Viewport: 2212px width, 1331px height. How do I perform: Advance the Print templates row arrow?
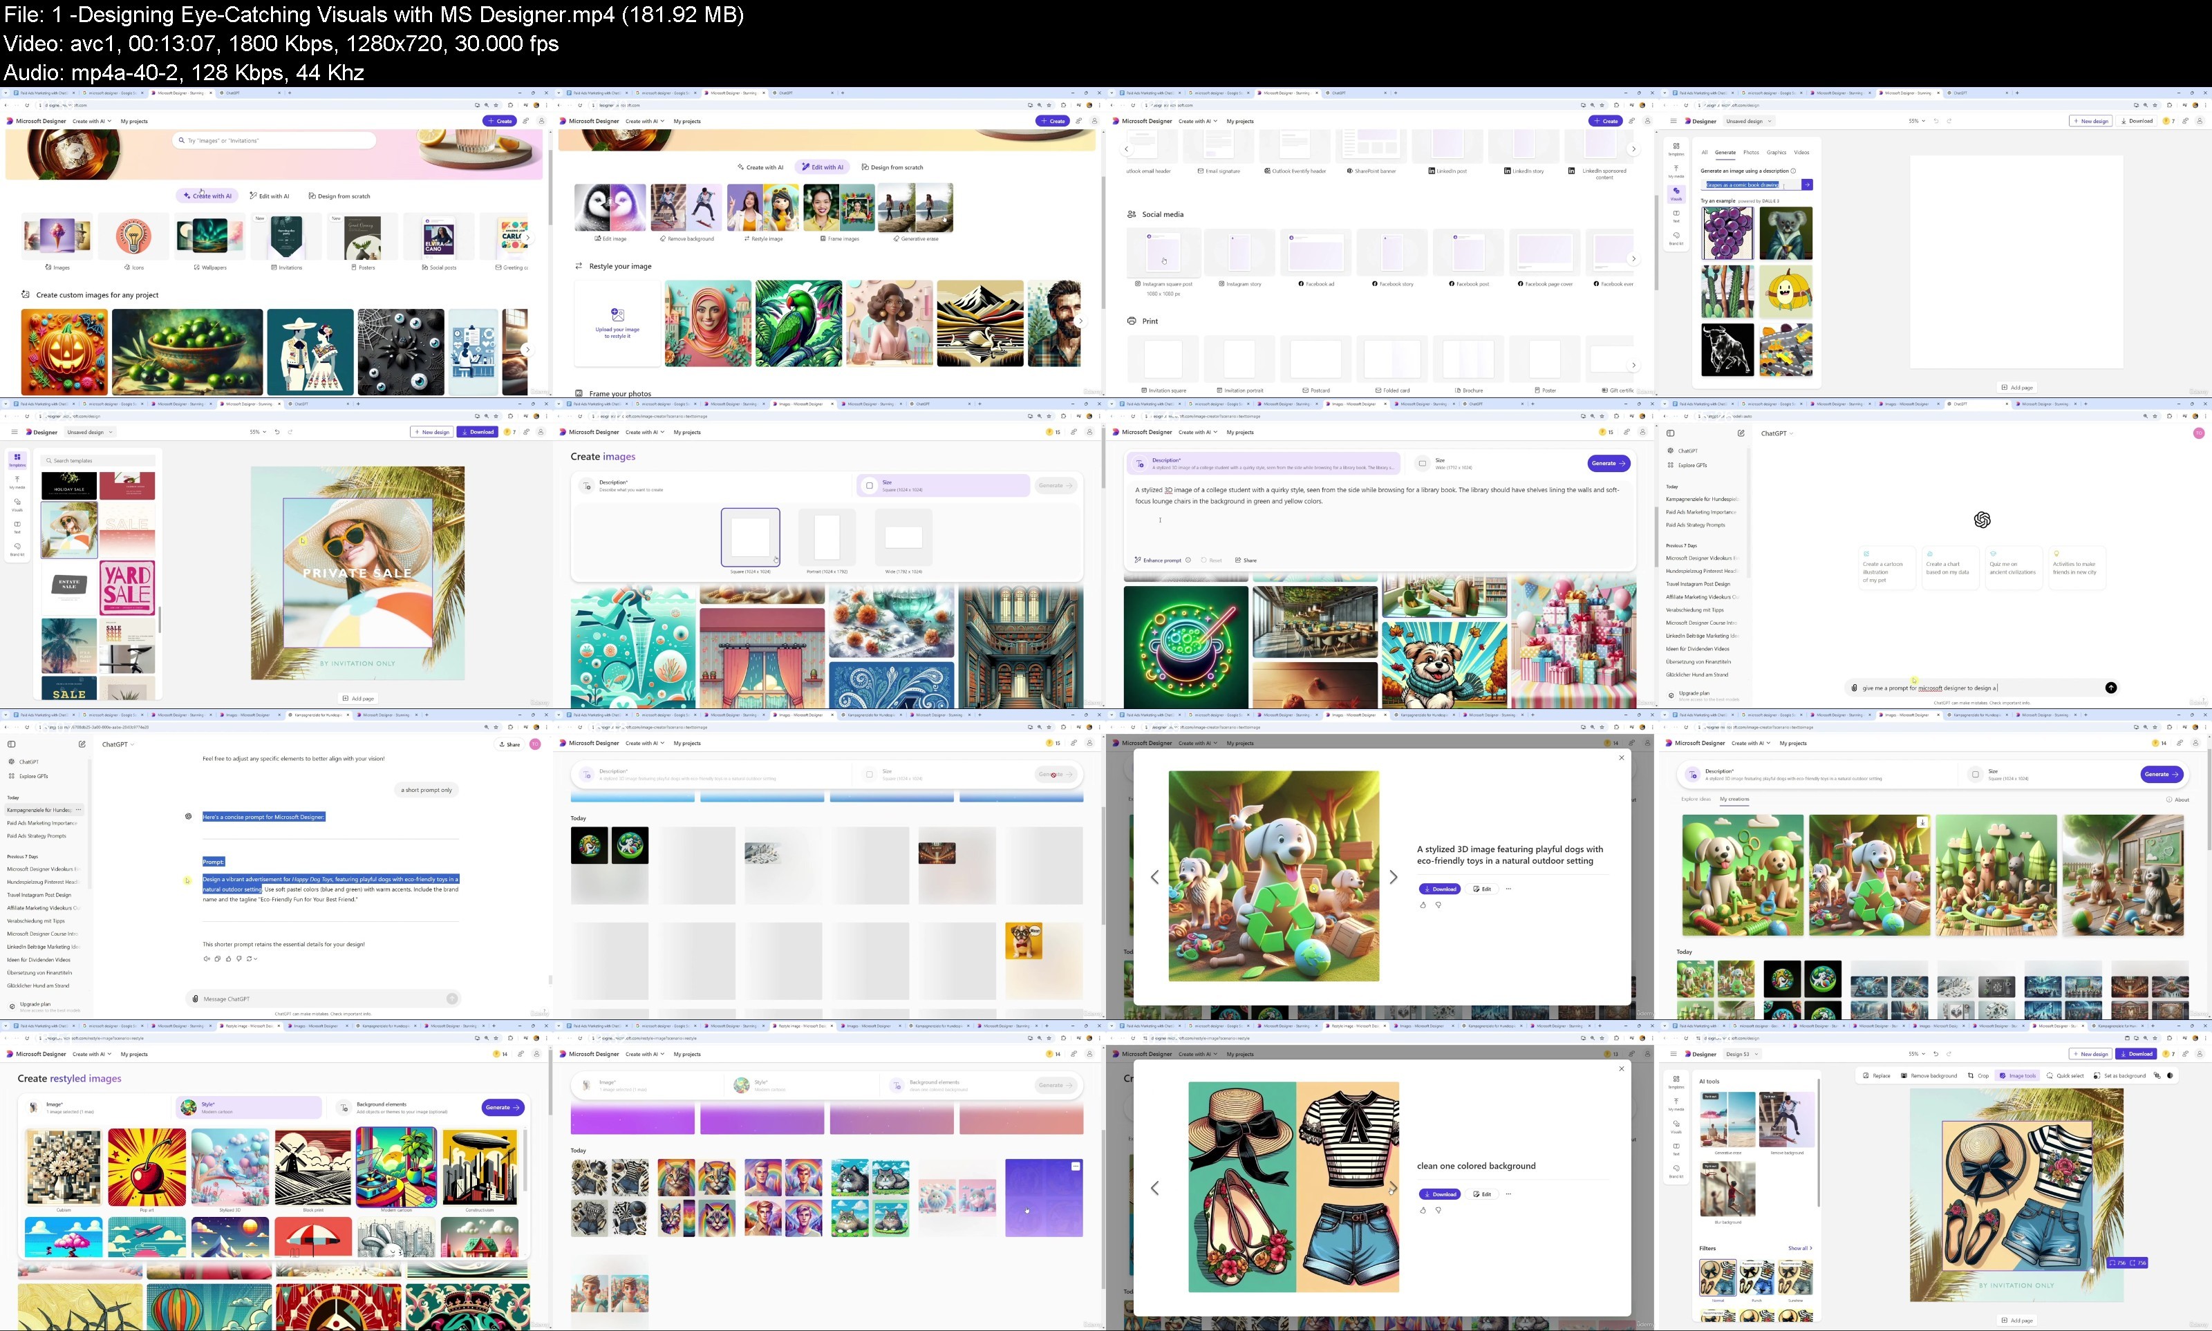pos(1633,365)
